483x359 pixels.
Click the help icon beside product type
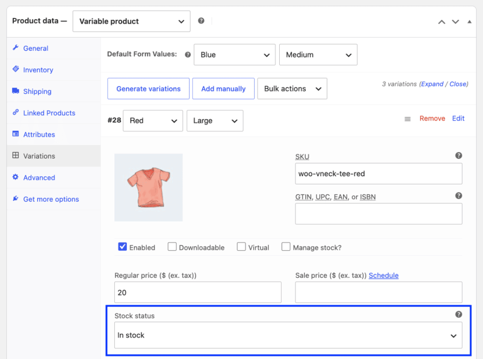click(201, 21)
